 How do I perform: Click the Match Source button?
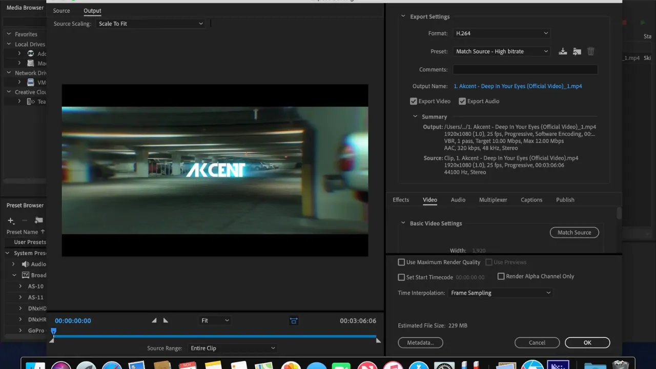[x=575, y=233]
